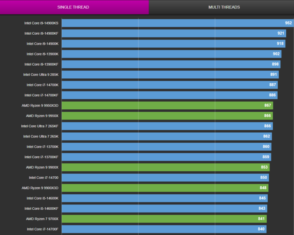Click the Intel Core i9-14900KF label
This screenshot has height=235, width=294.
41,33
